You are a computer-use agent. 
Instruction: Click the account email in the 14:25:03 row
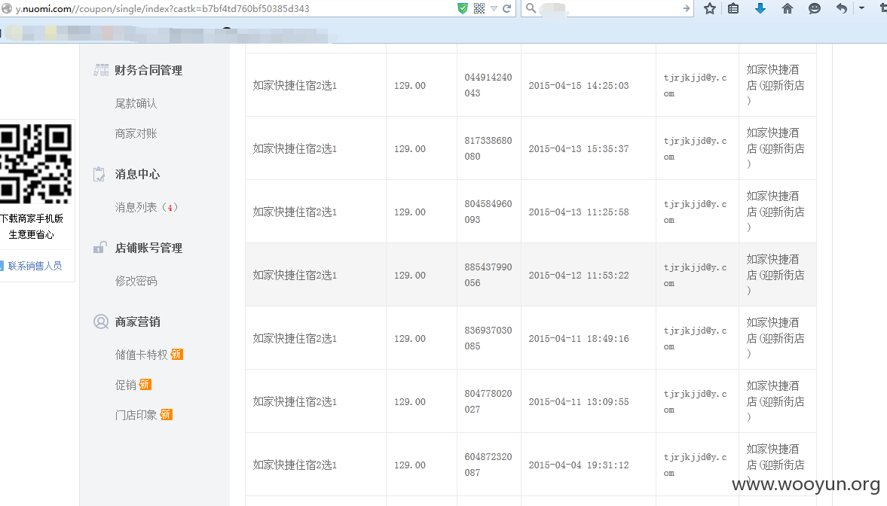click(x=696, y=85)
